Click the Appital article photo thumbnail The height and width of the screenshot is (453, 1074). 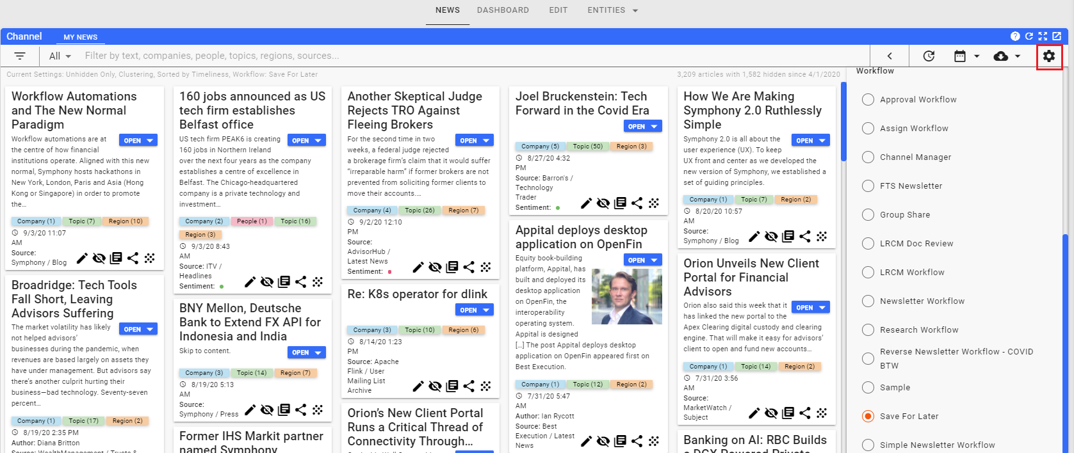627,296
